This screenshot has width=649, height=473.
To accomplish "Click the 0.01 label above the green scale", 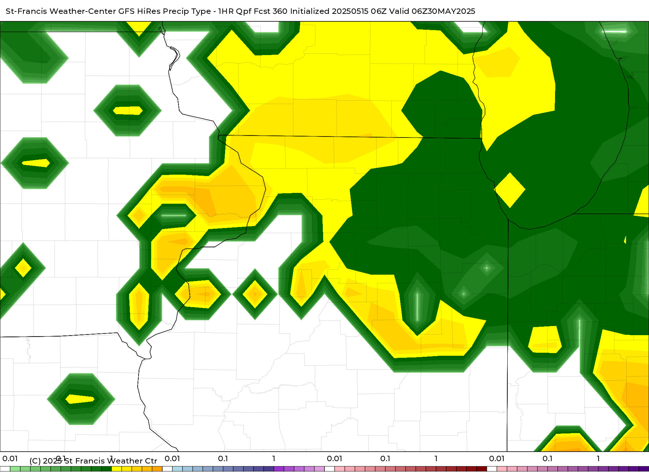I will point(10,458).
